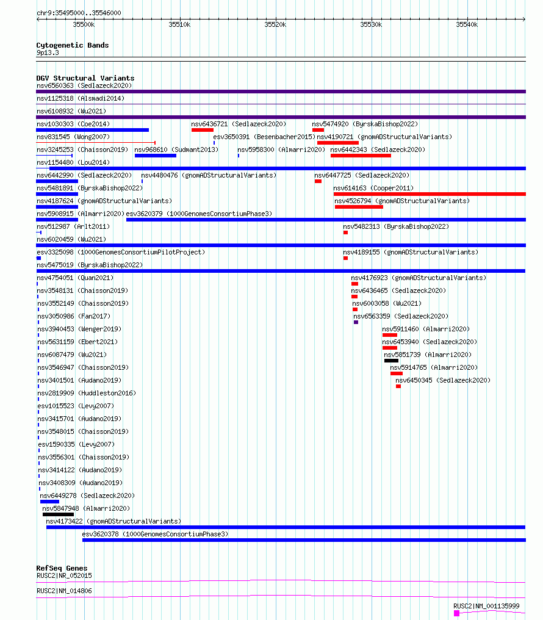Click the red mark under nsv6450345
The height and width of the screenshot is (620, 543).
(x=398, y=386)
